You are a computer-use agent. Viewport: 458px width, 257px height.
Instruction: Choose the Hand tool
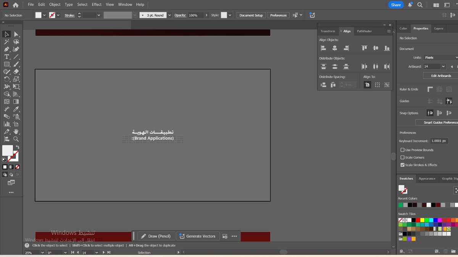click(16, 132)
